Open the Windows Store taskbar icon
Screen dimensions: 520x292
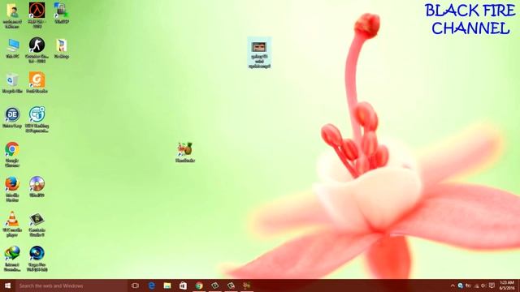click(183, 286)
